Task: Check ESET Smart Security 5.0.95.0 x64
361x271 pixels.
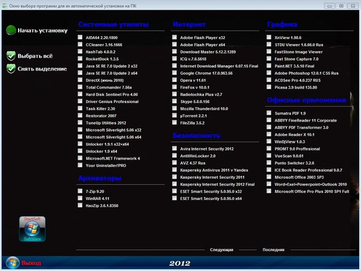Action: point(174,198)
